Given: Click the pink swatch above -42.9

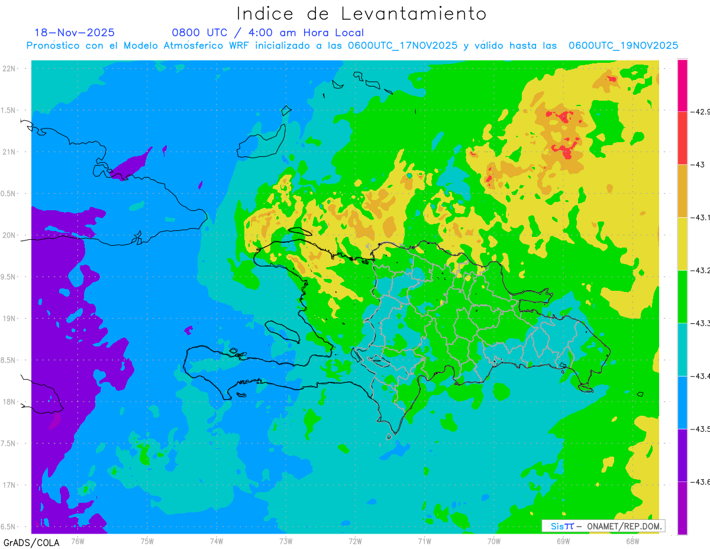Looking at the screenshot, I should point(682,85).
